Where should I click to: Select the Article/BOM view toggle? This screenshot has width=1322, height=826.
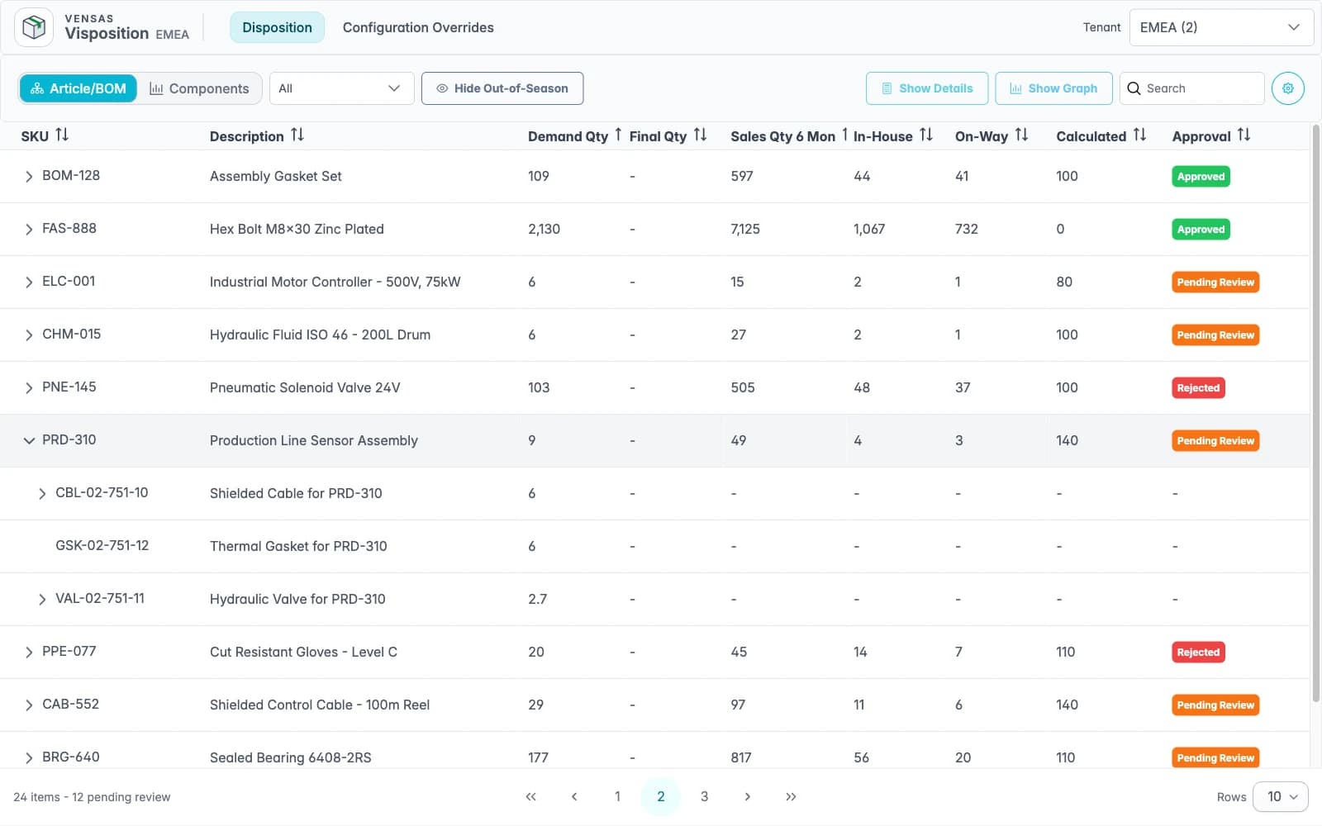[x=78, y=88]
